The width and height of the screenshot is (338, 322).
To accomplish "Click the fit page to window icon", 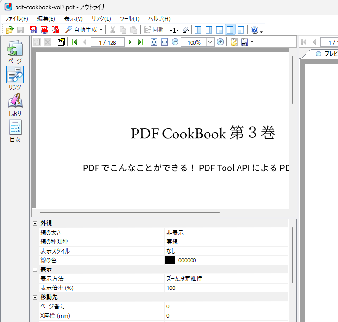I will (x=154, y=42).
